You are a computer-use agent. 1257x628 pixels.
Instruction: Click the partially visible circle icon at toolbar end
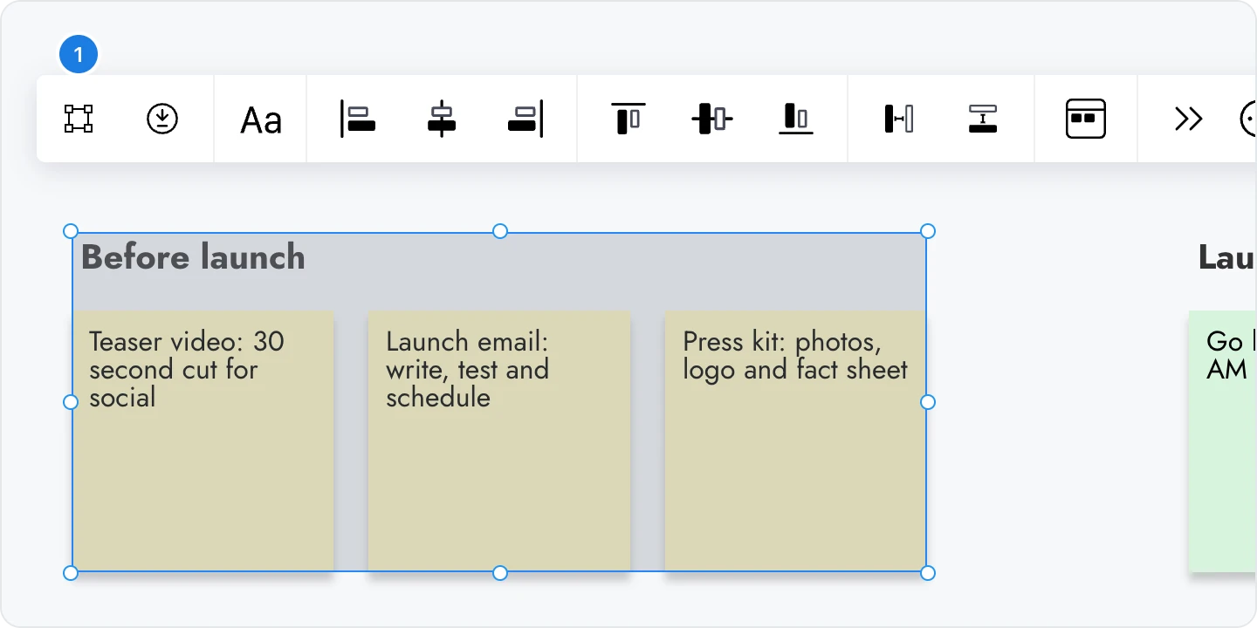(1248, 119)
